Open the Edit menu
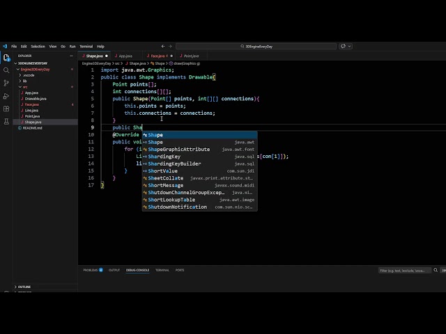 (x=24, y=47)
